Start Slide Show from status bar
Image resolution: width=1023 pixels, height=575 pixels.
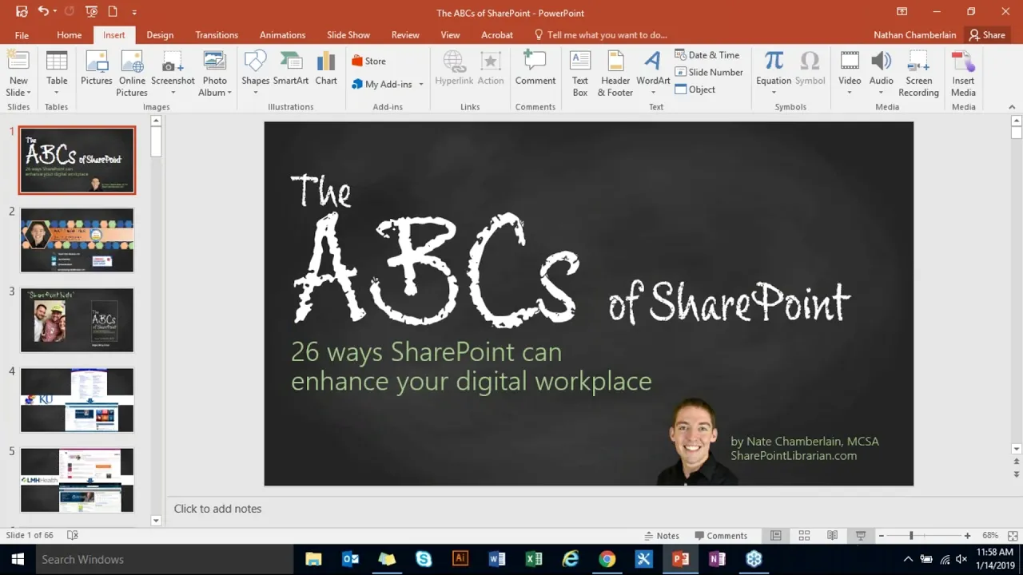(861, 535)
